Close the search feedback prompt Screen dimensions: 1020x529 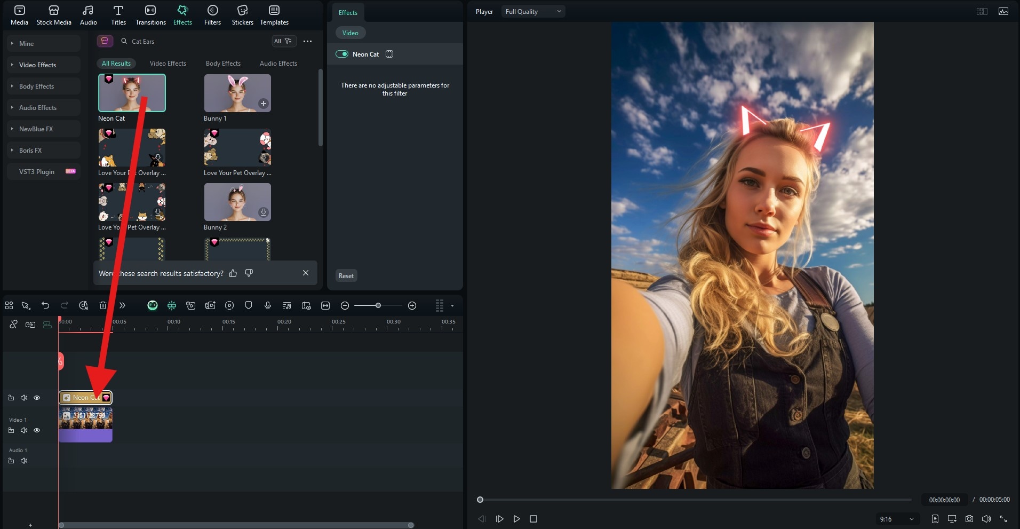coord(306,273)
